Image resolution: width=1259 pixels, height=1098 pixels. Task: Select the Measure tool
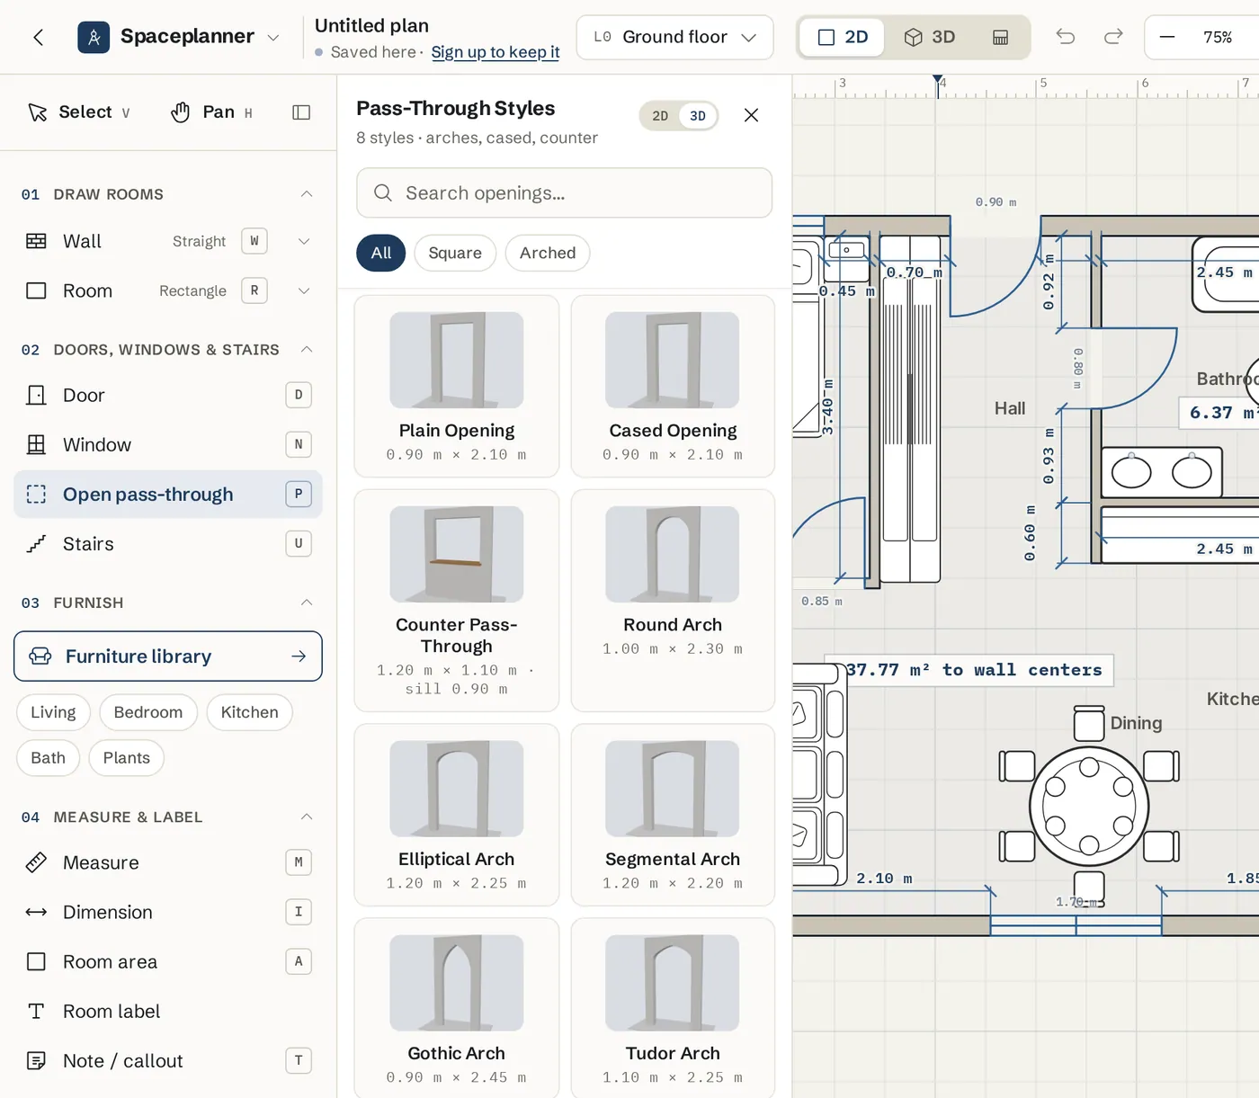tap(168, 862)
